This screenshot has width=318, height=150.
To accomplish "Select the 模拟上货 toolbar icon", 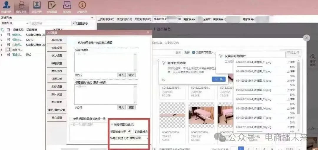I will (x=21, y=6).
